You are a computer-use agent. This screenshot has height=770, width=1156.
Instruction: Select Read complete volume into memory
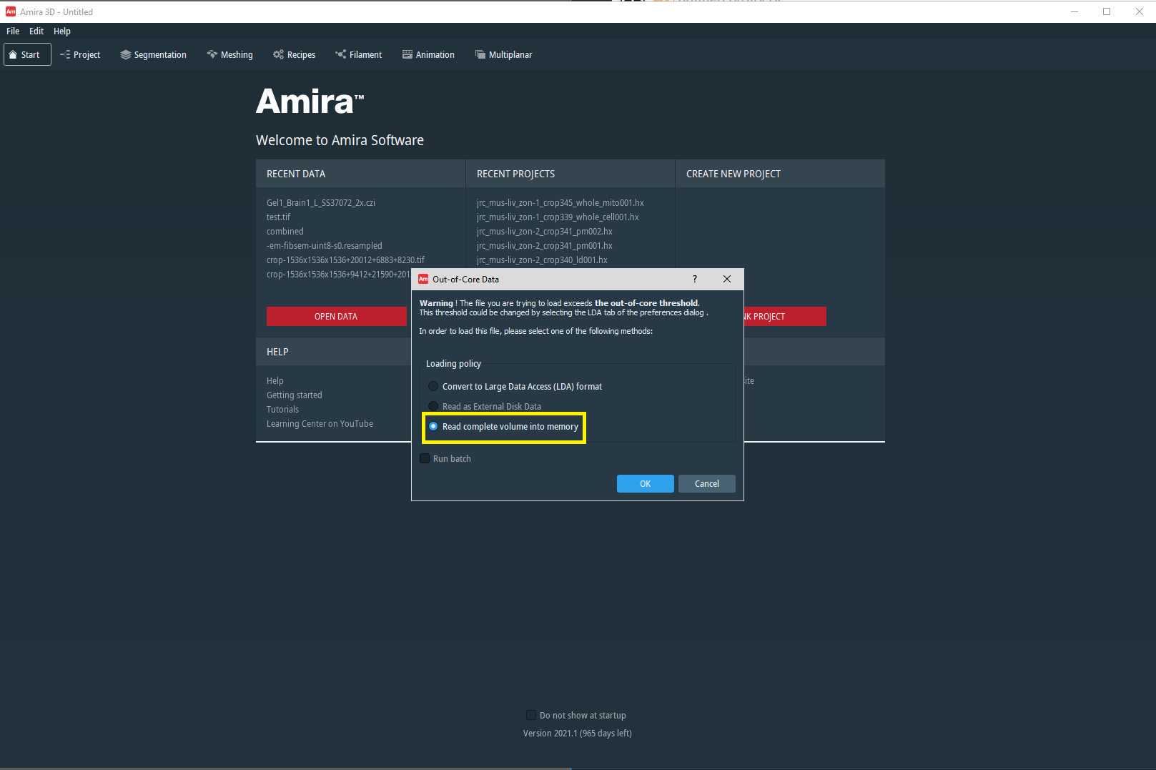click(x=503, y=426)
